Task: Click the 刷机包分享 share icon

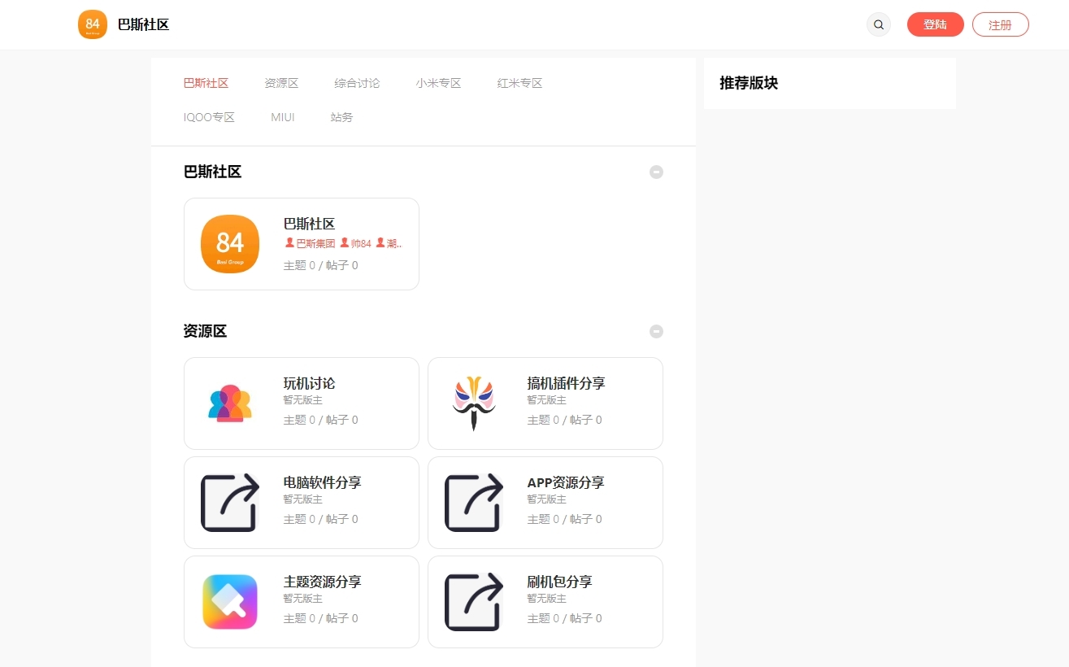Action: pyautogui.click(x=473, y=602)
